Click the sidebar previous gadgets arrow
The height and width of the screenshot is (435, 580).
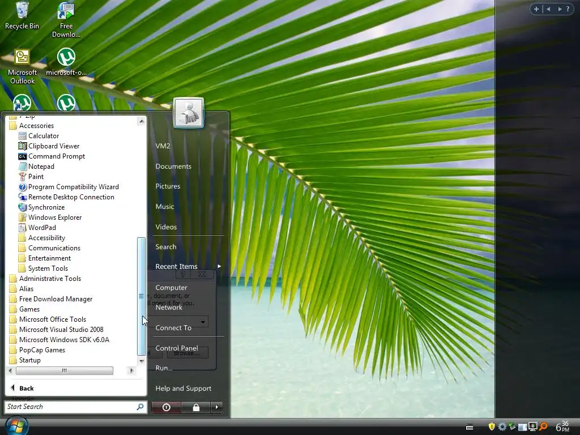(x=548, y=9)
